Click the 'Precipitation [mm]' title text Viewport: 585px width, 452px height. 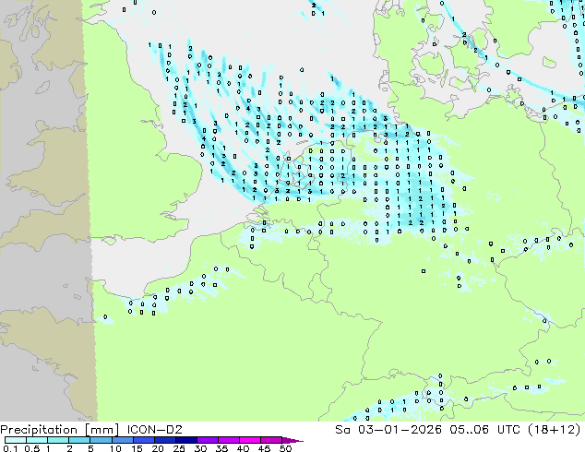point(59,430)
